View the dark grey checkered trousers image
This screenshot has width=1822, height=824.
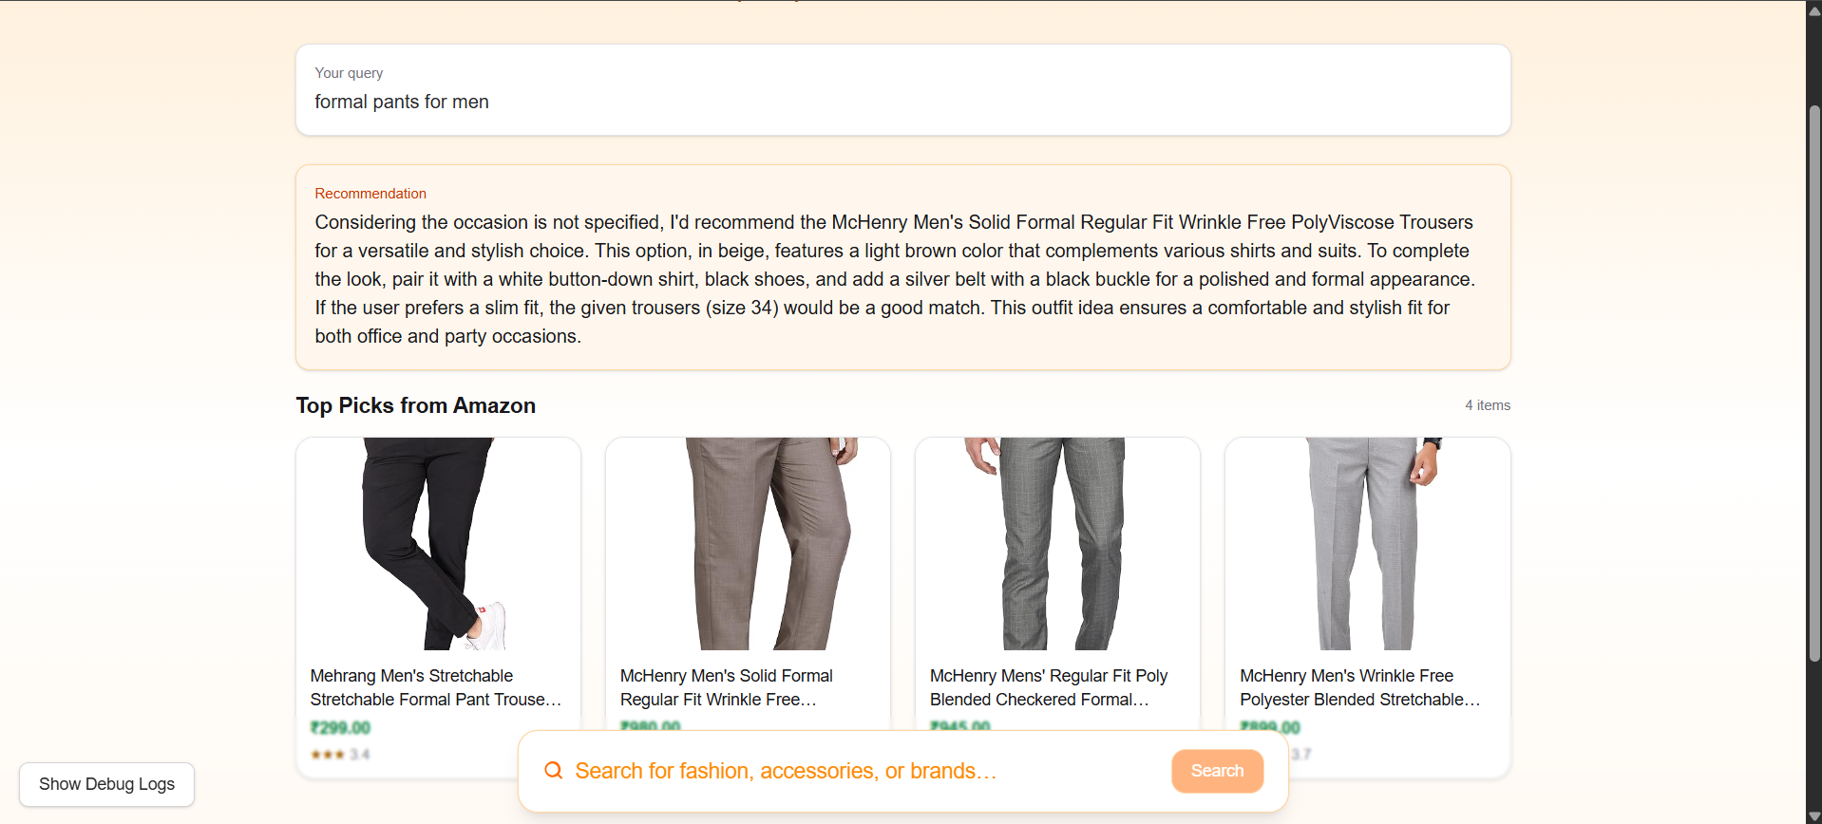pyautogui.click(x=1057, y=544)
